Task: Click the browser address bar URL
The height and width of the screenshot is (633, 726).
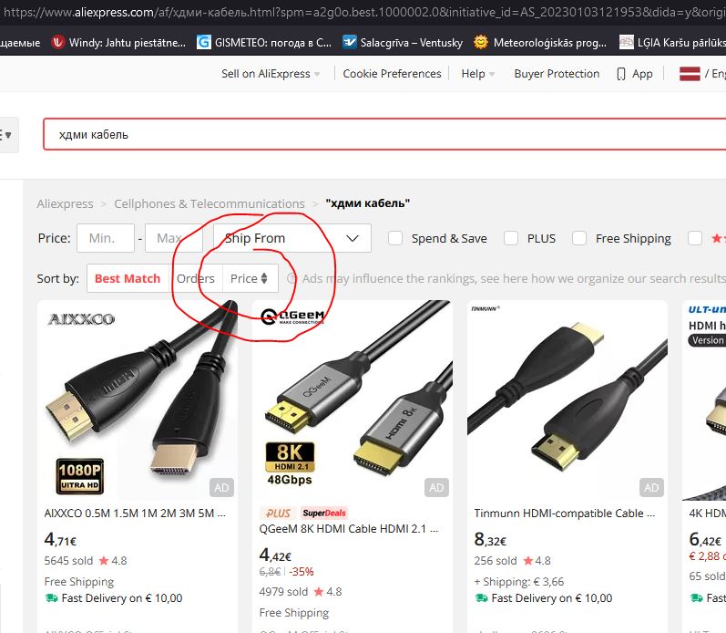Action: pos(363,12)
